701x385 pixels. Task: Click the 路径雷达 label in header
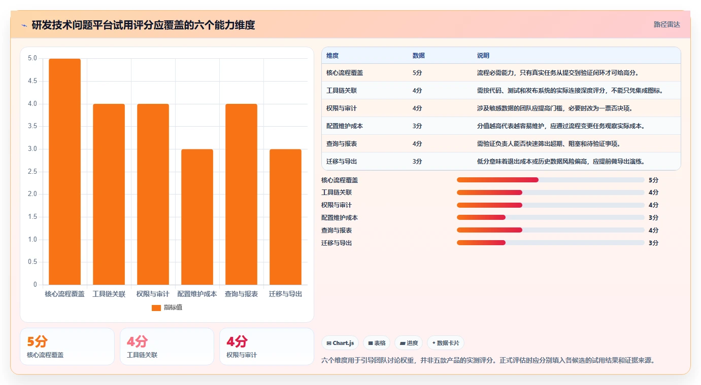666,24
